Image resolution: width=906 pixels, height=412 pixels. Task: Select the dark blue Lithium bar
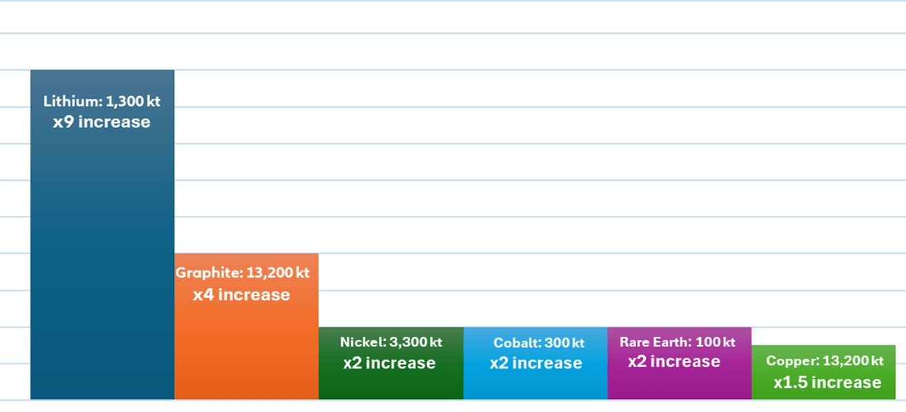pos(102,262)
